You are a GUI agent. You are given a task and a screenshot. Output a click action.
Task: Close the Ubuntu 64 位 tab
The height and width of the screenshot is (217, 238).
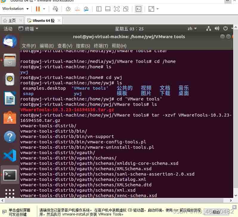tap(59, 20)
